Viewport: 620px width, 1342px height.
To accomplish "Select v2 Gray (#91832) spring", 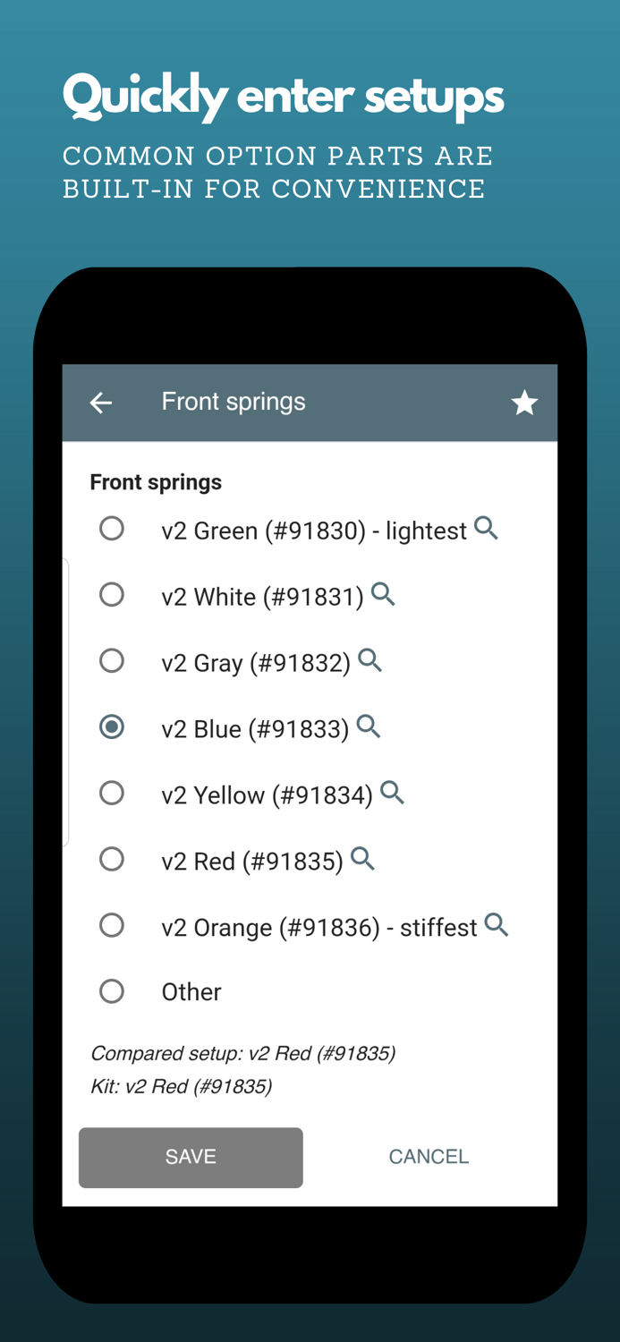I will point(112,660).
